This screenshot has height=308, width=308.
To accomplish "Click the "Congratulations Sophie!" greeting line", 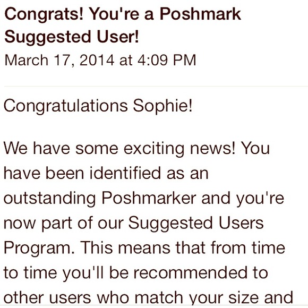I will click(x=98, y=106).
